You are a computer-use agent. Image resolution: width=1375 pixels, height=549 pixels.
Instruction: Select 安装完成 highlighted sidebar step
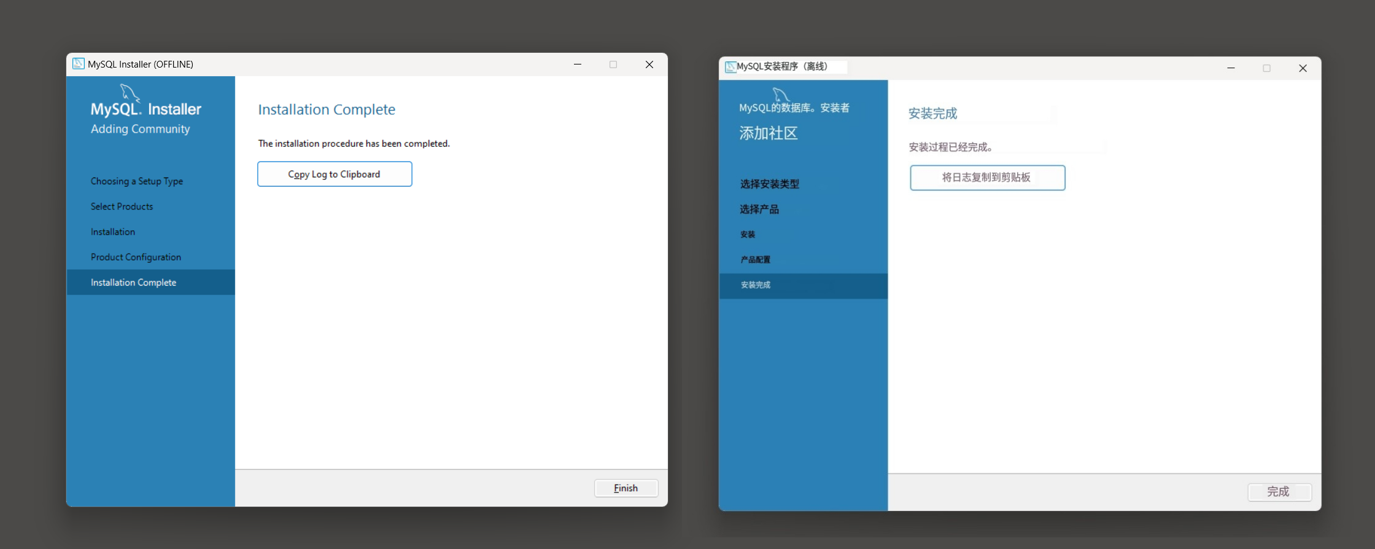pyautogui.click(x=804, y=286)
